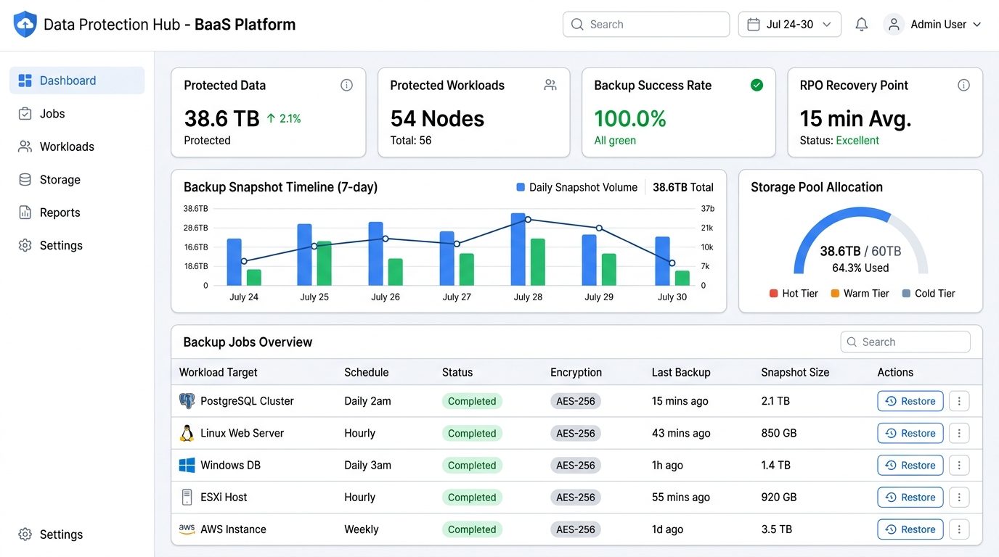Restore the Windows DB backup
The width and height of the screenshot is (999, 557).
[910, 465]
